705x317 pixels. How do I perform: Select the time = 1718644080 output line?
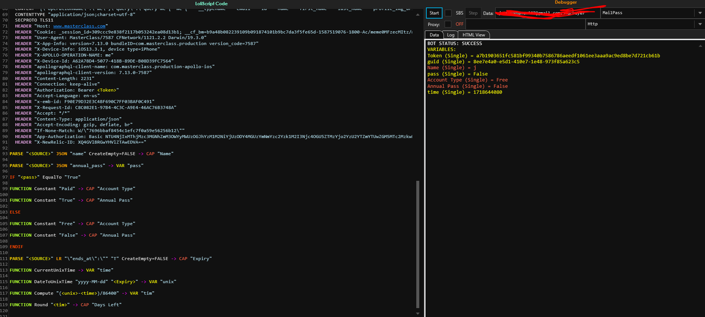click(465, 92)
